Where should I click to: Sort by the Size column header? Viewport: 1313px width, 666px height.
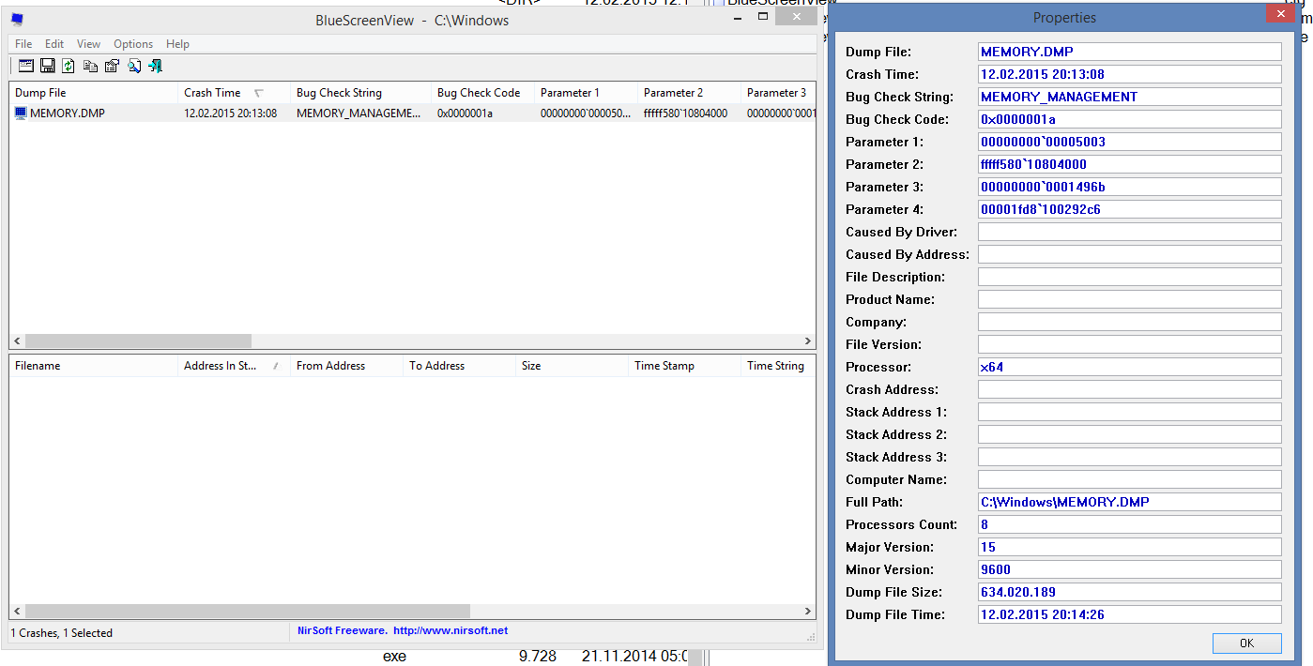(x=572, y=366)
